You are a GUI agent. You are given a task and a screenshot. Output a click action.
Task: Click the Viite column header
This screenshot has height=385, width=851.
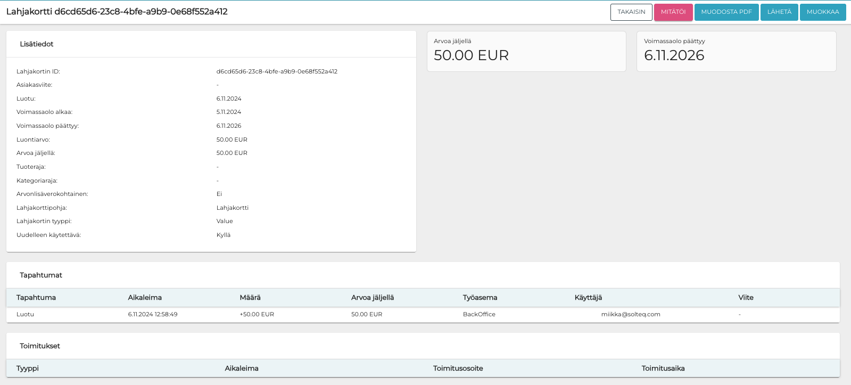[746, 298]
